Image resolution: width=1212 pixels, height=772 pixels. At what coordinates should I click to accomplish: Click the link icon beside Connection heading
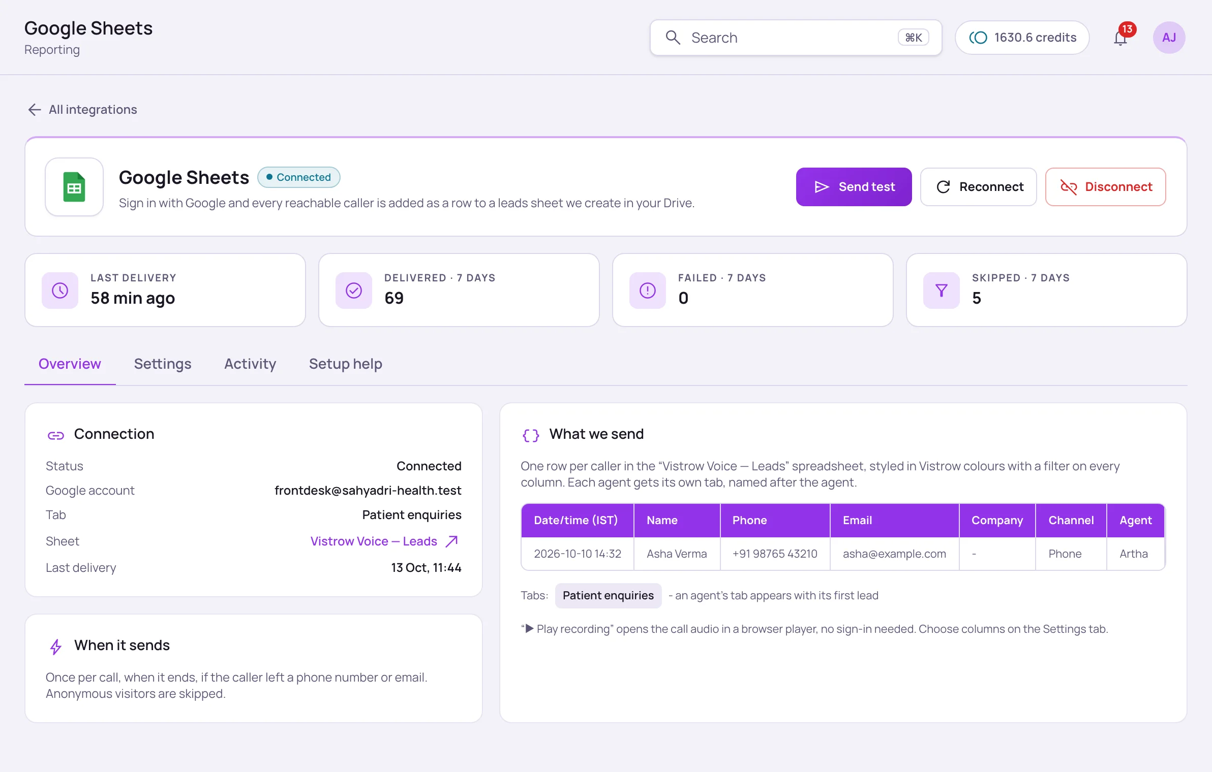pos(56,435)
